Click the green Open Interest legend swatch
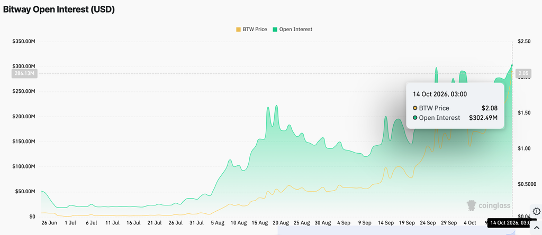This screenshot has height=235, width=542. [x=275, y=30]
